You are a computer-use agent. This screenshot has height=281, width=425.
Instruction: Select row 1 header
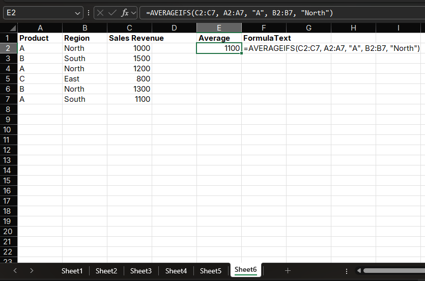point(9,38)
